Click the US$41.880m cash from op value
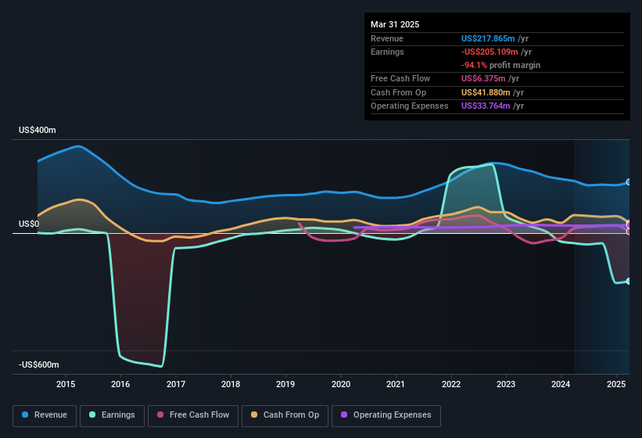The height and width of the screenshot is (438, 642). (x=486, y=92)
